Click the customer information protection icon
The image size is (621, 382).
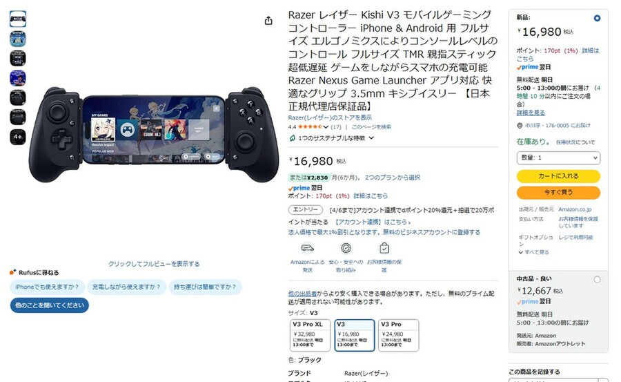click(384, 248)
